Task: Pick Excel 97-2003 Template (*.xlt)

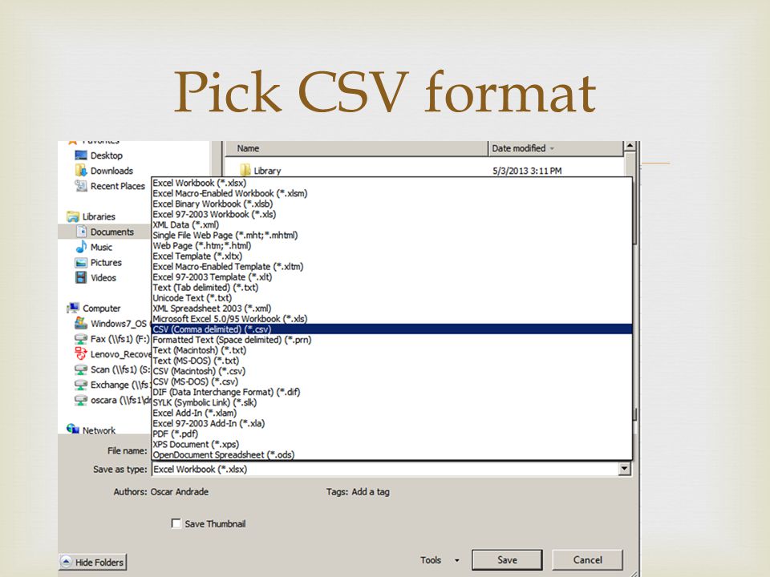Action: coord(391,276)
